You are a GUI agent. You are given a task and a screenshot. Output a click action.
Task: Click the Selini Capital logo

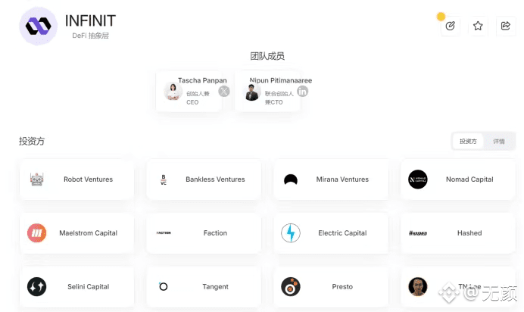pos(37,286)
